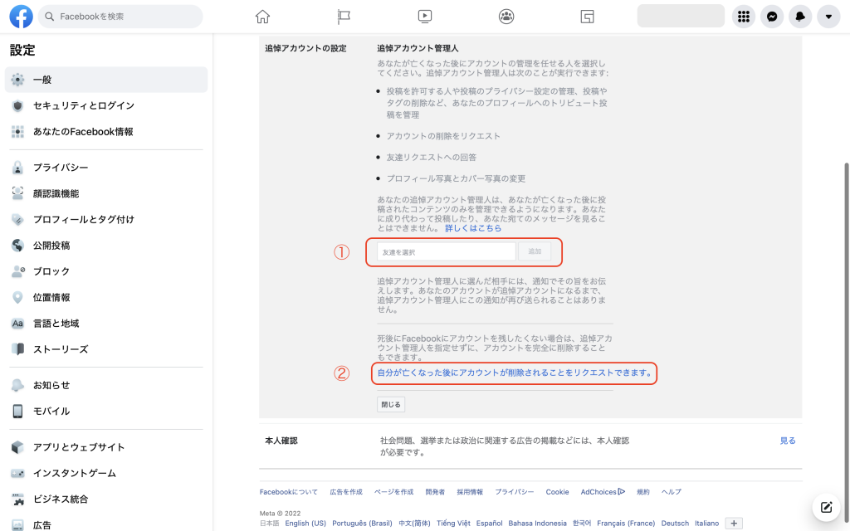Click the セキュリティとログイン shield icon
This screenshot has height=531, width=850.
pyautogui.click(x=18, y=105)
